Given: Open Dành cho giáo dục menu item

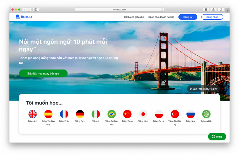Looking at the screenshot, I should point(134,17).
